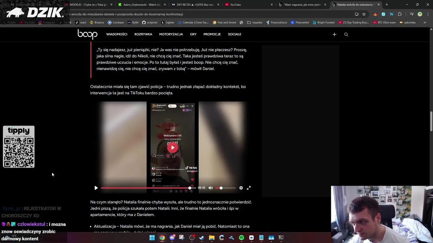Open OBS Studio from the taskbar
Image resolution: width=433 pixels, height=243 pixels.
[192, 238]
